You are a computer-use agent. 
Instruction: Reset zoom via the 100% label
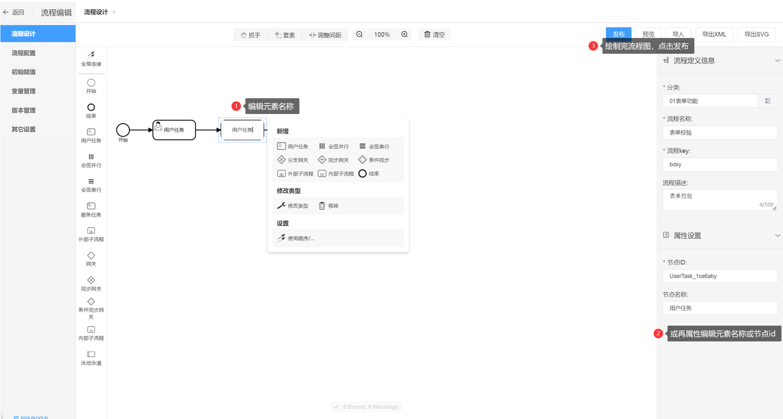click(382, 34)
